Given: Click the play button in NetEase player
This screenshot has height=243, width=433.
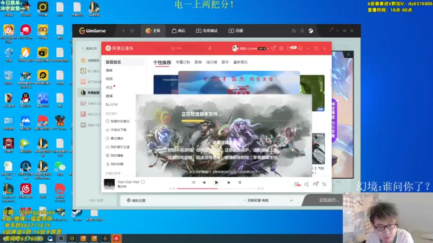Looking at the screenshot, I should (216, 183).
